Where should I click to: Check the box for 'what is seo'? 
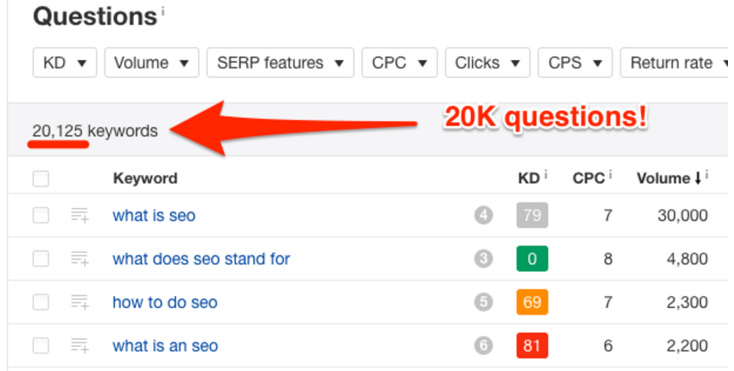click(x=41, y=216)
